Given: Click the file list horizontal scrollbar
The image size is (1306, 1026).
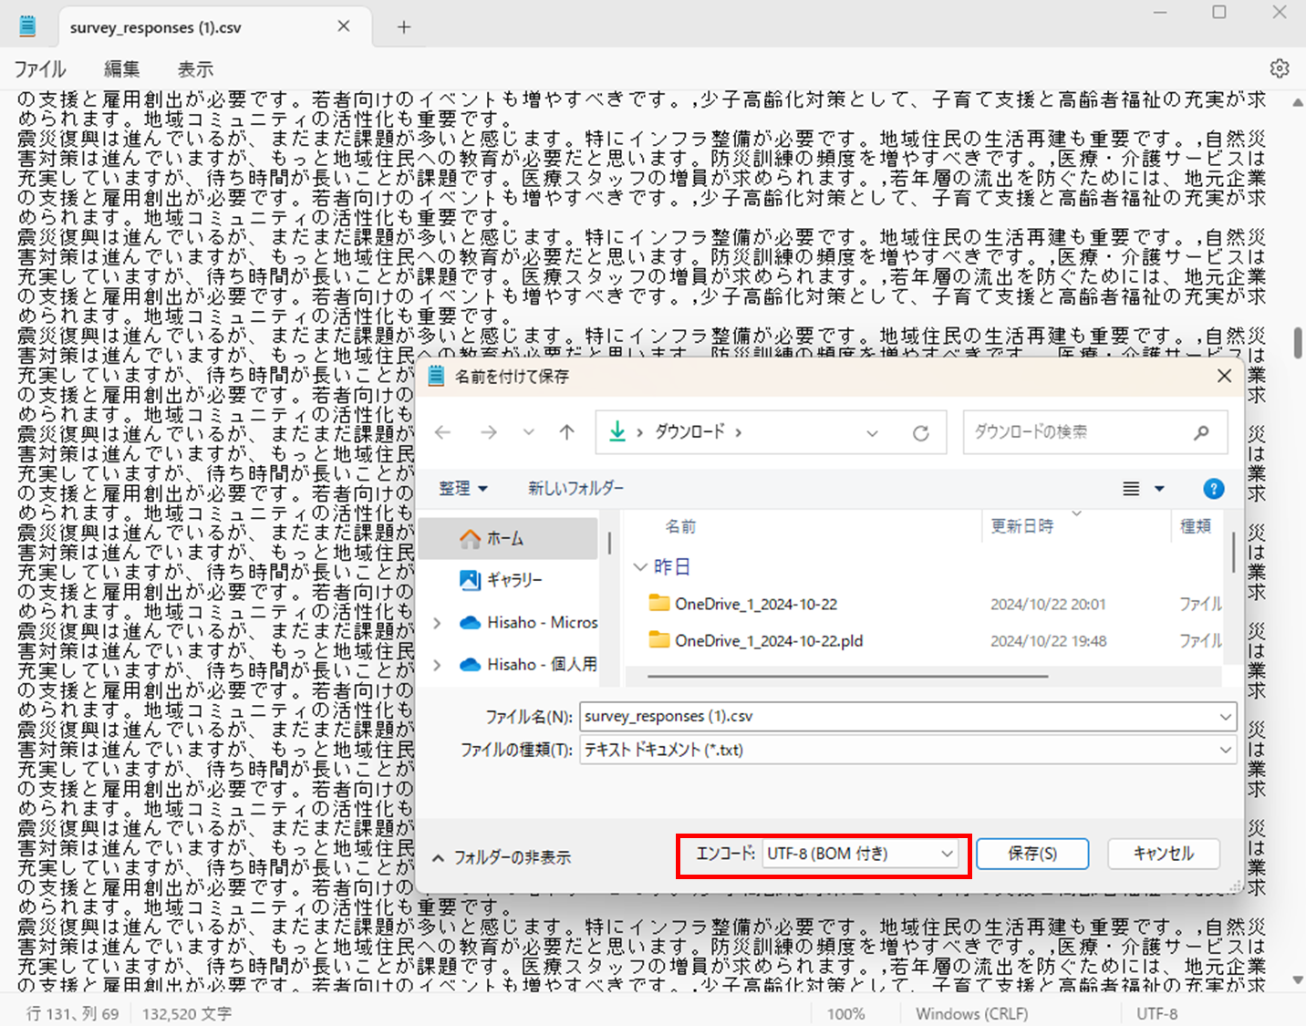Looking at the screenshot, I should (848, 677).
